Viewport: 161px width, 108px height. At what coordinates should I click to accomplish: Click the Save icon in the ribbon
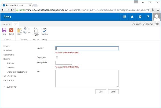point(4,30)
